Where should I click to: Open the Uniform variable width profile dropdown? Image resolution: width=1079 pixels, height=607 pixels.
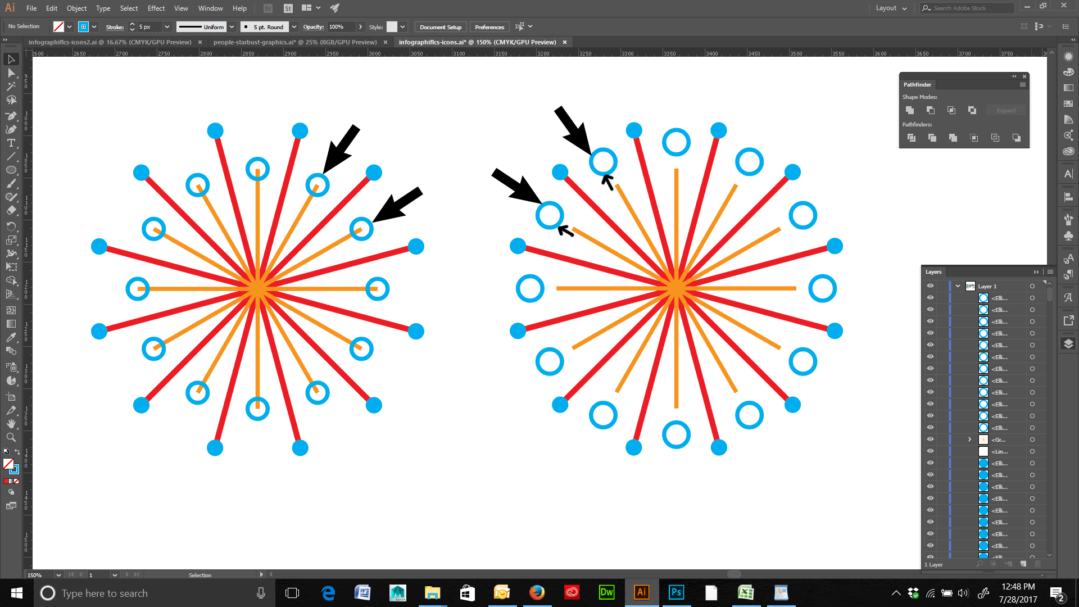click(x=232, y=26)
